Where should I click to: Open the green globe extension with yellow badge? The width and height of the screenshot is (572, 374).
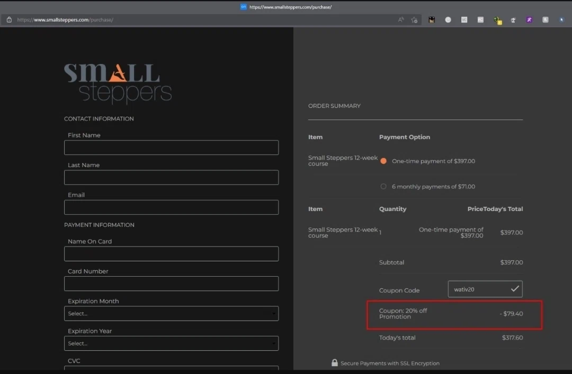497,21
